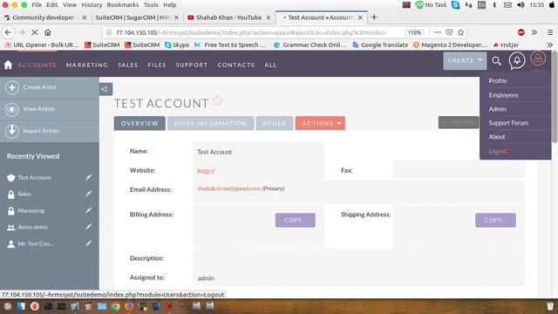Switch to the Other tab
This screenshot has width=558, height=314.
[x=275, y=123]
